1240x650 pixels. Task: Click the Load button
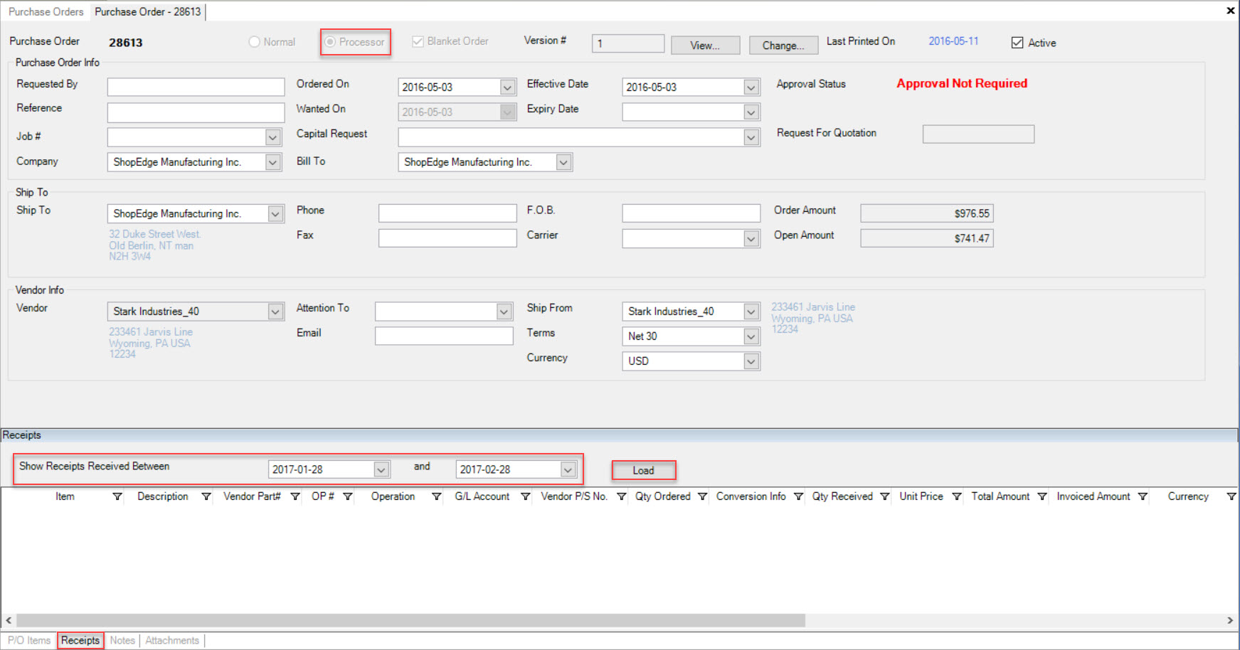[x=643, y=470]
